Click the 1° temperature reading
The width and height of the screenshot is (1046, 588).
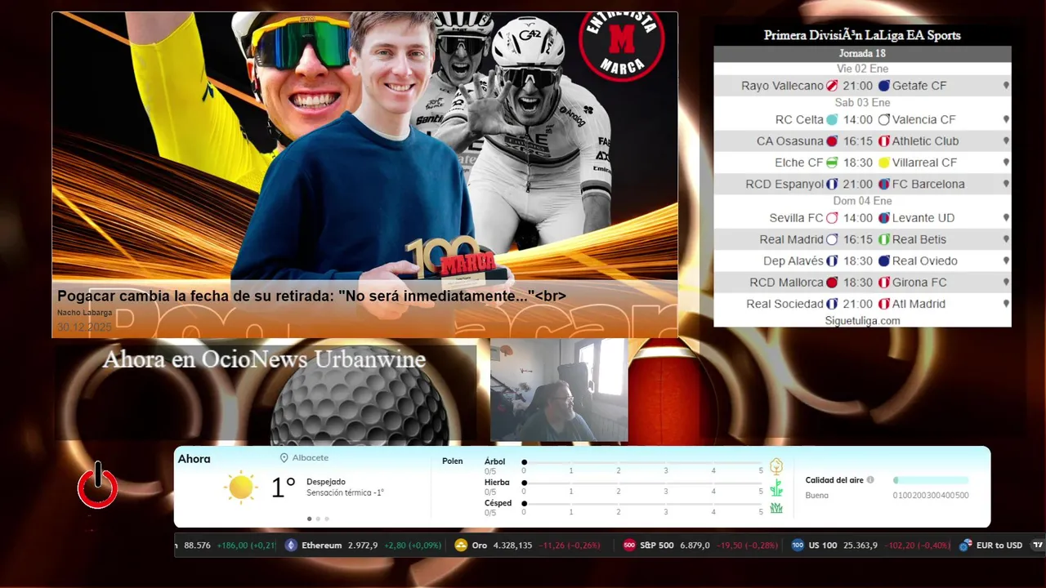coord(283,488)
